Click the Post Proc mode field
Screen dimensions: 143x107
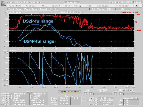[x=15, y=9]
